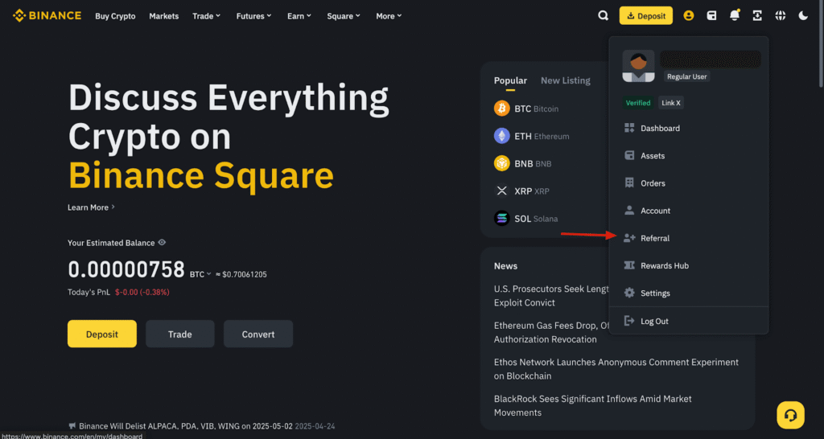Click the yellow Deposit button below balance
Image resolution: width=824 pixels, height=439 pixels.
[101, 334]
